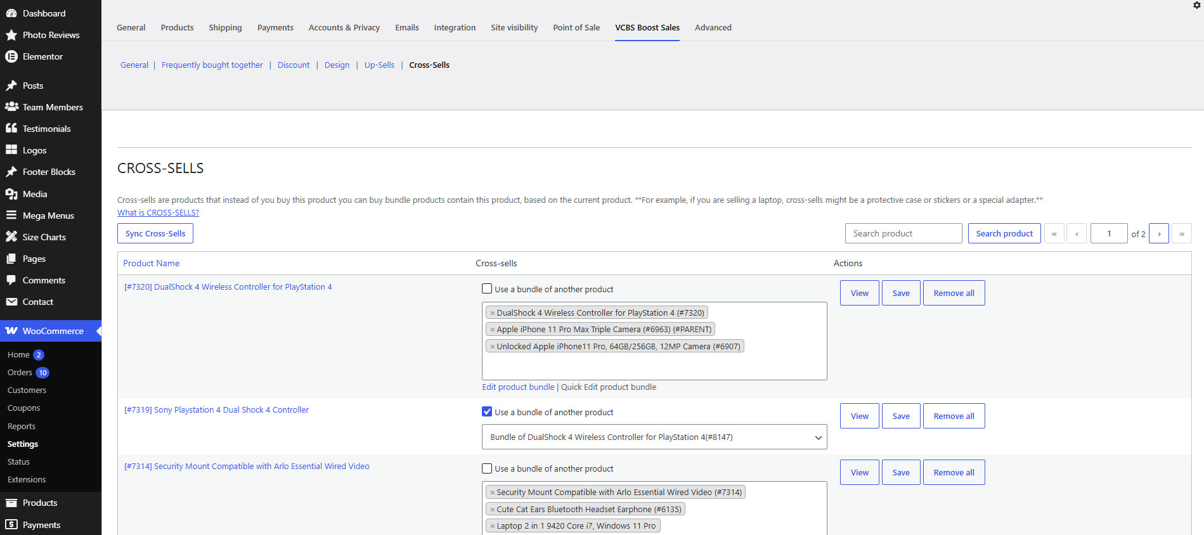Enable bundle checkbox for DualShock 4 Wireless Controller
The height and width of the screenshot is (535, 1204).
(x=487, y=289)
